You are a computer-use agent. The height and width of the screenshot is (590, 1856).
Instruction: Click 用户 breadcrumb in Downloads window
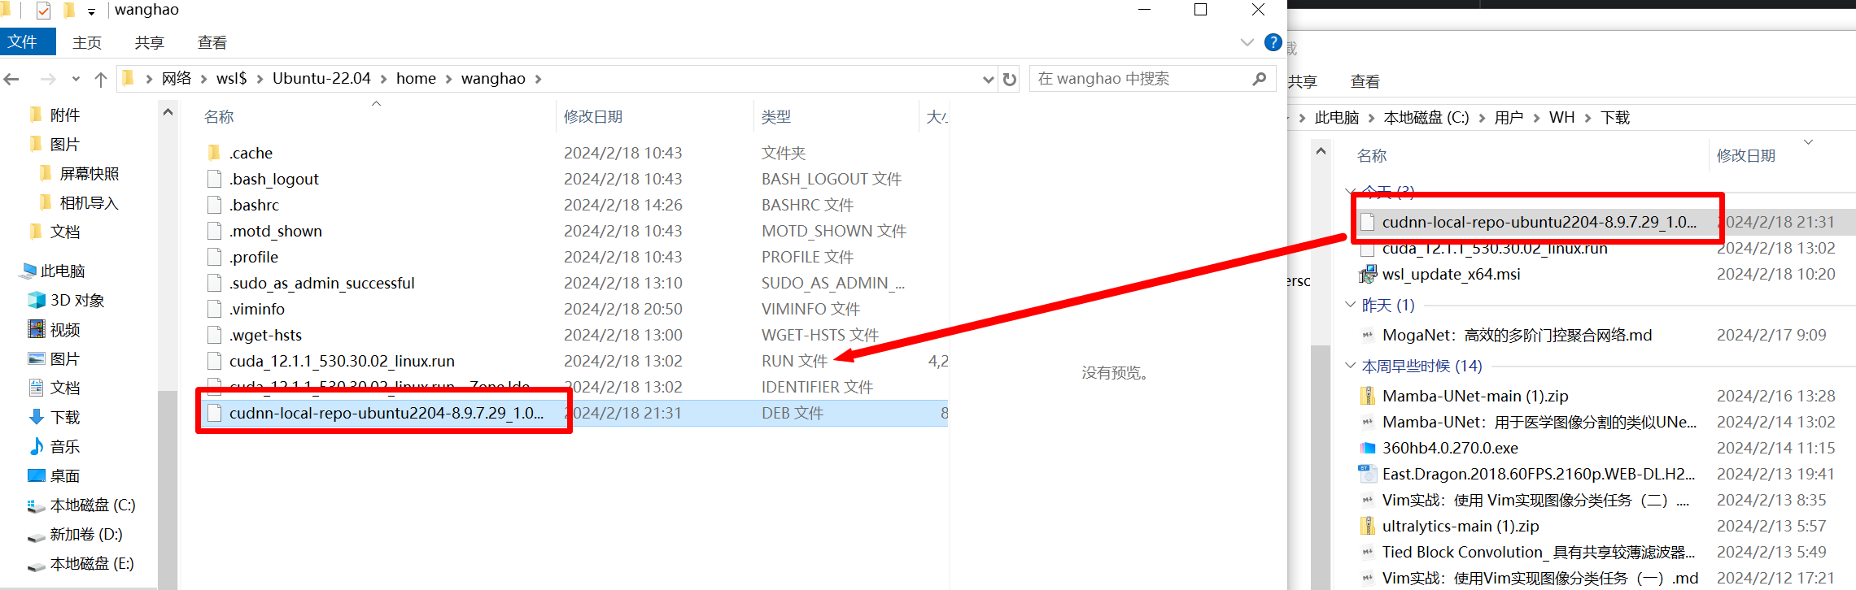click(1509, 118)
